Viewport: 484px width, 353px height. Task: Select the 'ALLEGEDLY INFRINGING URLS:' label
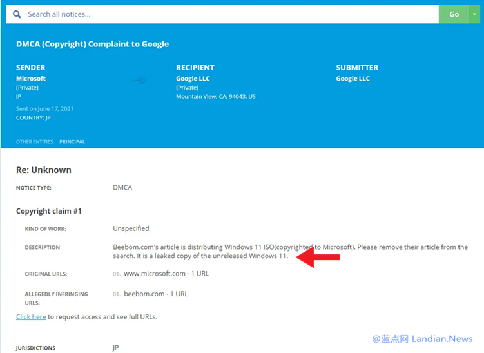[x=56, y=299]
